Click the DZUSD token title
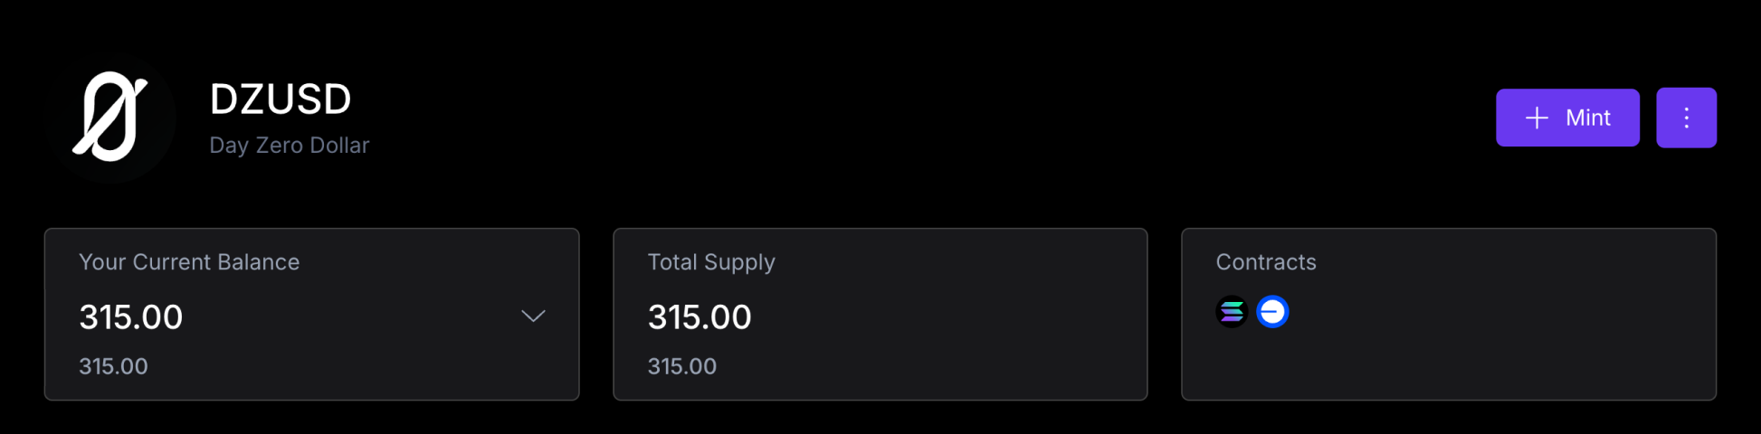Viewport: 1761px width, 434px height. 281,99
